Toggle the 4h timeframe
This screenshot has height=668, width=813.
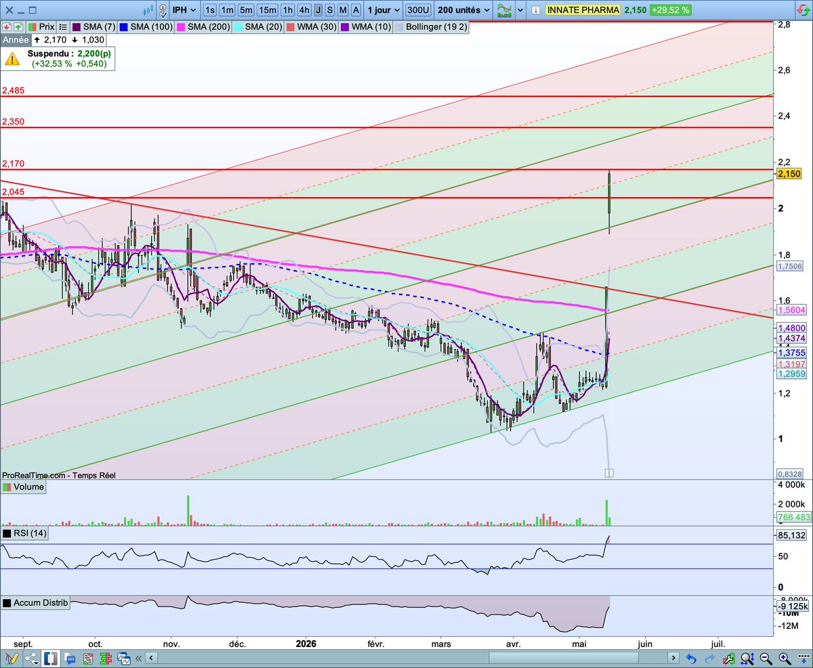pyautogui.click(x=304, y=10)
